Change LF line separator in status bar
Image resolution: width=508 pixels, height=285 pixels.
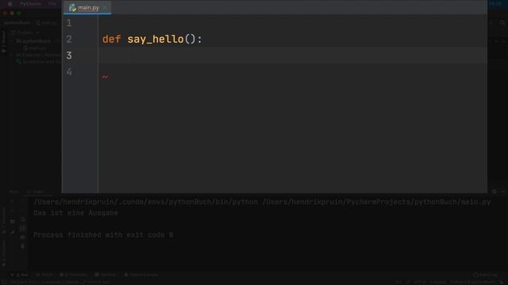pyautogui.click(x=407, y=282)
